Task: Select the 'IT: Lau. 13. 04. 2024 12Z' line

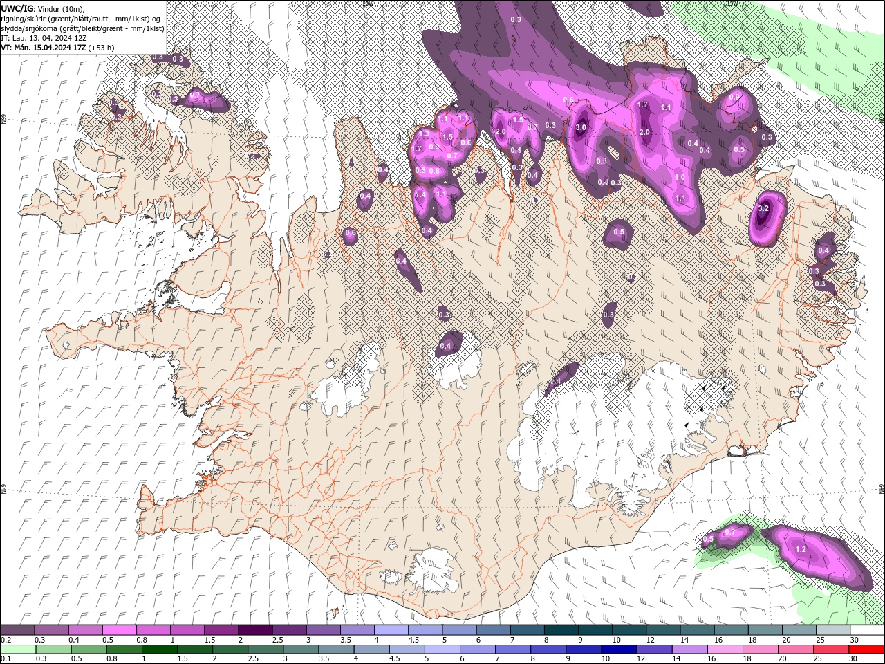Action: (45, 38)
